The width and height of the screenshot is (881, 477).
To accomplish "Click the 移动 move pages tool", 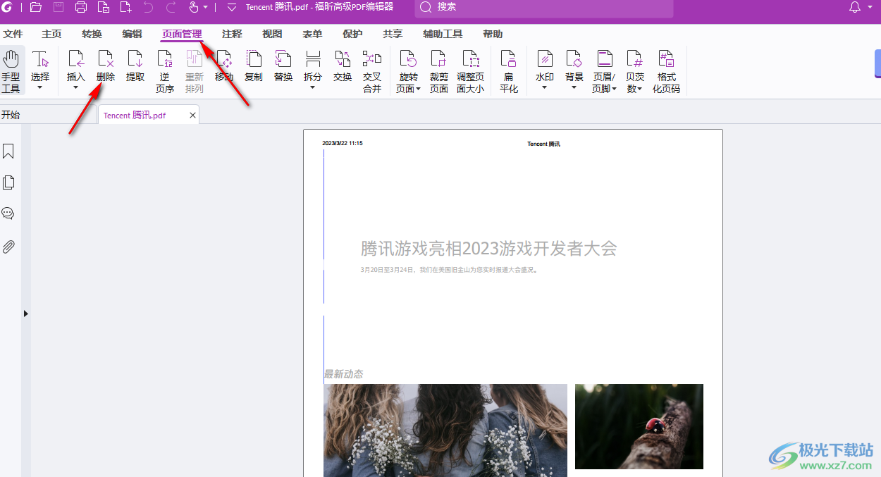I will point(224,66).
